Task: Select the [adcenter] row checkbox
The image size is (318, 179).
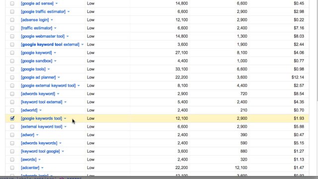Action: 12,168
